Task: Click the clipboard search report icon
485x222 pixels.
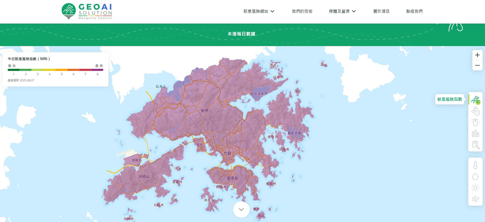Action: tap(475, 145)
